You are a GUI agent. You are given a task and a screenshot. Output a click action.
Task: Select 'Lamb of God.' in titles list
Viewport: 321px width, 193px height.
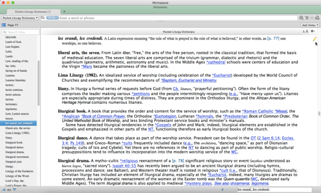(13, 42)
